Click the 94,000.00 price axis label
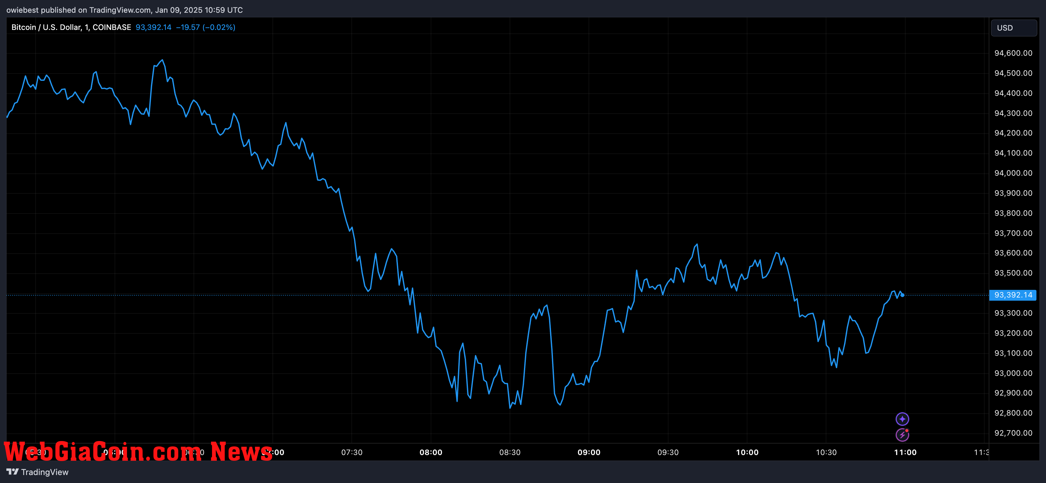1046x483 pixels. [x=1013, y=173]
